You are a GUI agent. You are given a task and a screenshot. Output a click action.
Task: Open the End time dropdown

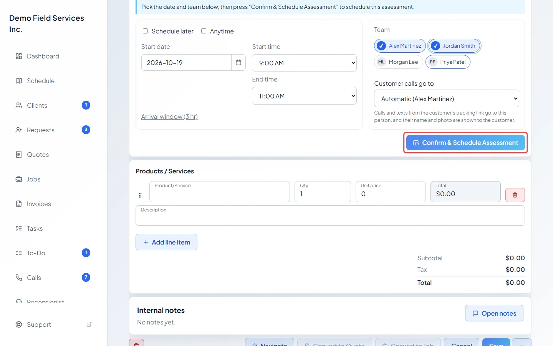(304, 96)
